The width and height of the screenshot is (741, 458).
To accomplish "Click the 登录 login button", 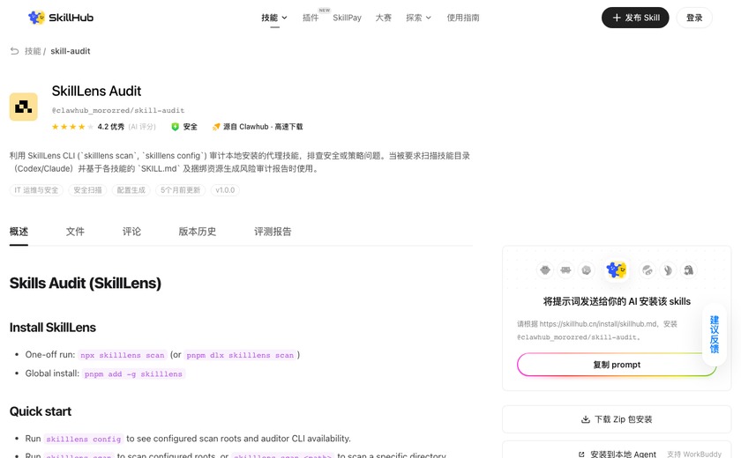I will 694,18.
